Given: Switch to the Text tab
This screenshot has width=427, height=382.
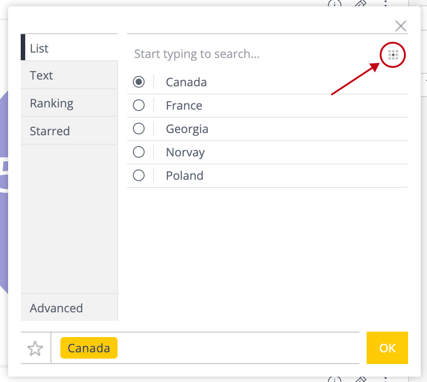Looking at the screenshot, I should pos(41,75).
